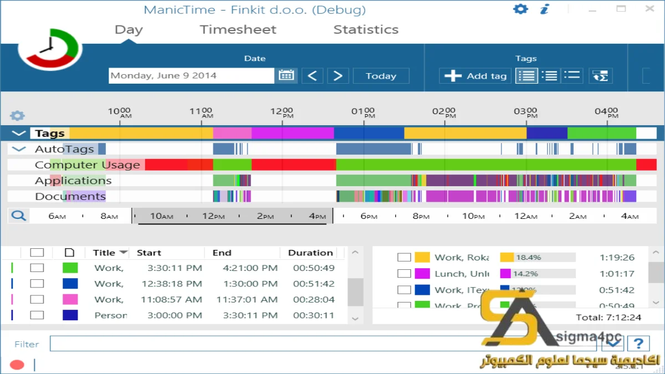This screenshot has width=665, height=374.
Task: Click the timeline zoom magnifier icon
Action: (18, 216)
